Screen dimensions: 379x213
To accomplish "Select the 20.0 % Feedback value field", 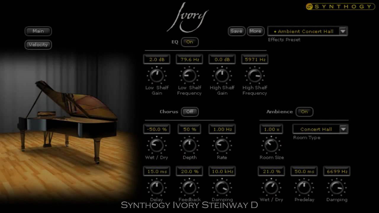I will click(189, 171).
